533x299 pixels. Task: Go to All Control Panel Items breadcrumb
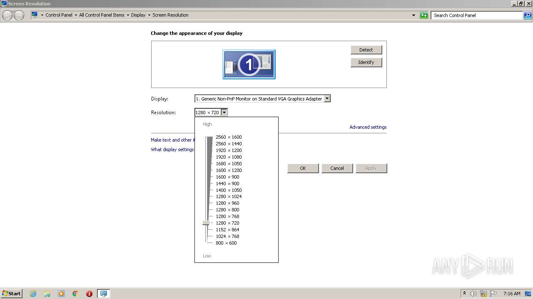[102, 15]
